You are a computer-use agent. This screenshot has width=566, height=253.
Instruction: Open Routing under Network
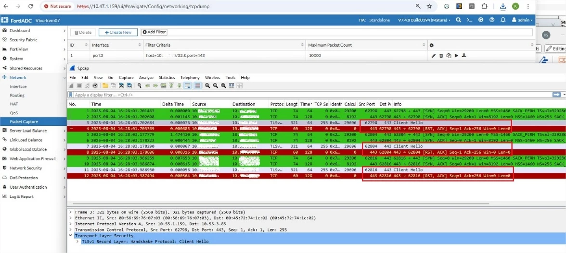pos(17,96)
